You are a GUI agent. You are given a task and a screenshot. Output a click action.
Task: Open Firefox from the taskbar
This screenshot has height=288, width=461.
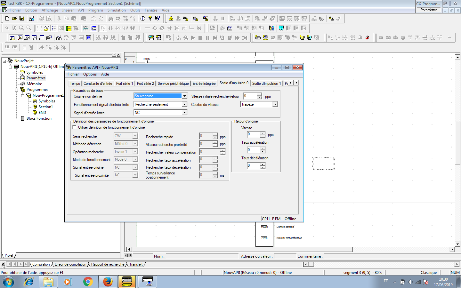108,282
